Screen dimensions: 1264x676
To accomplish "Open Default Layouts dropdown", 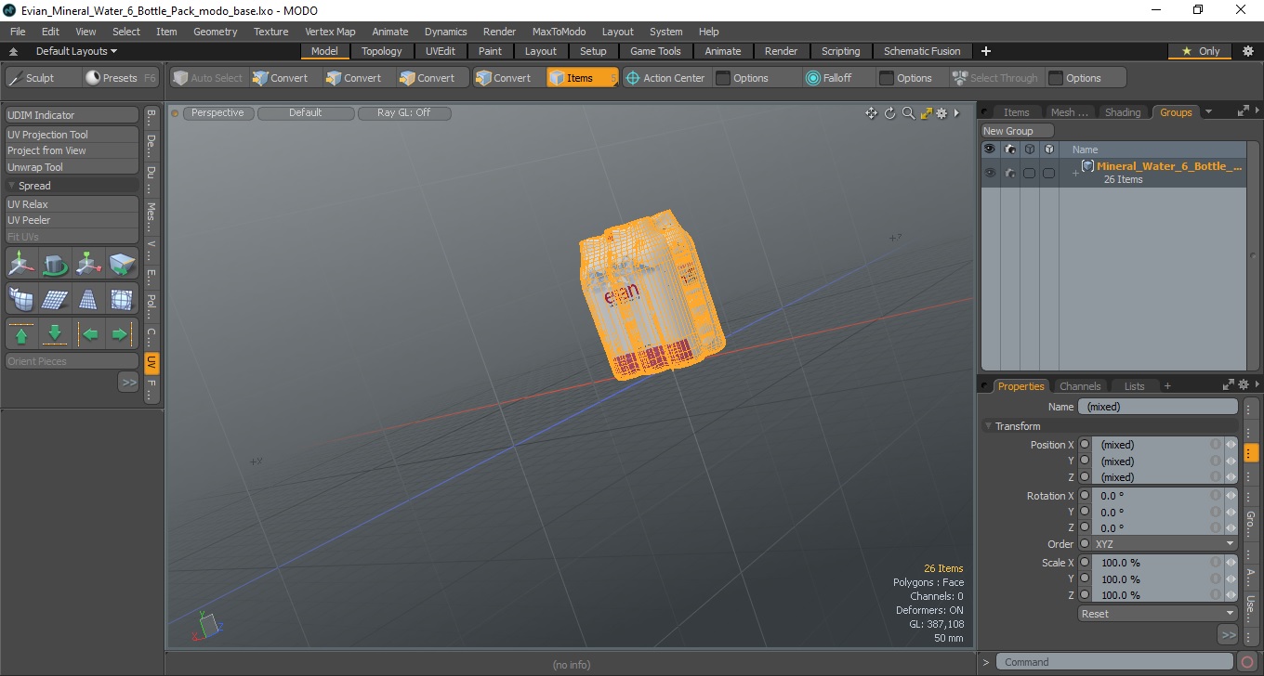I will [x=76, y=51].
